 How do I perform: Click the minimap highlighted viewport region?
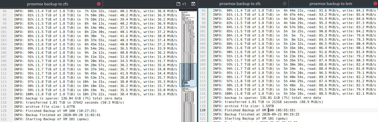(x=188, y=75)
